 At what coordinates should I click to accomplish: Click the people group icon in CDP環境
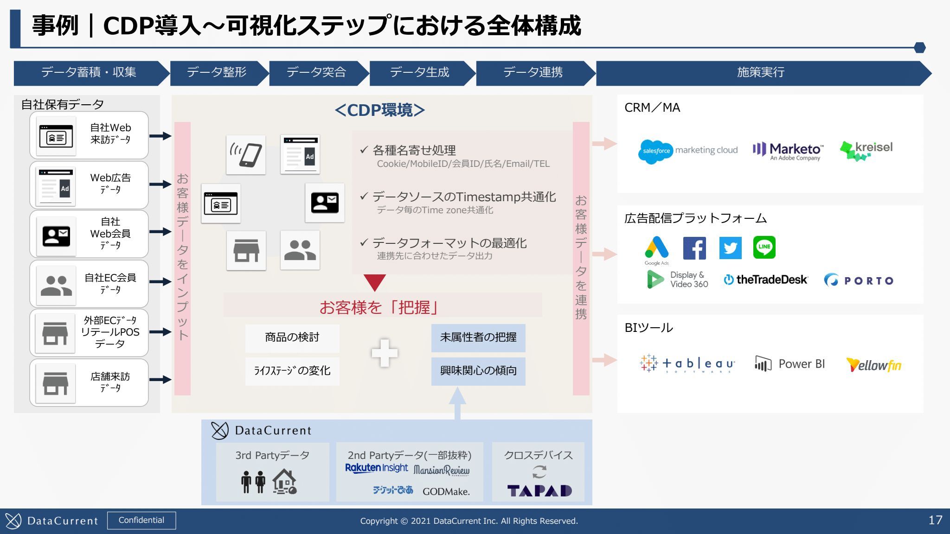[300, 250]
